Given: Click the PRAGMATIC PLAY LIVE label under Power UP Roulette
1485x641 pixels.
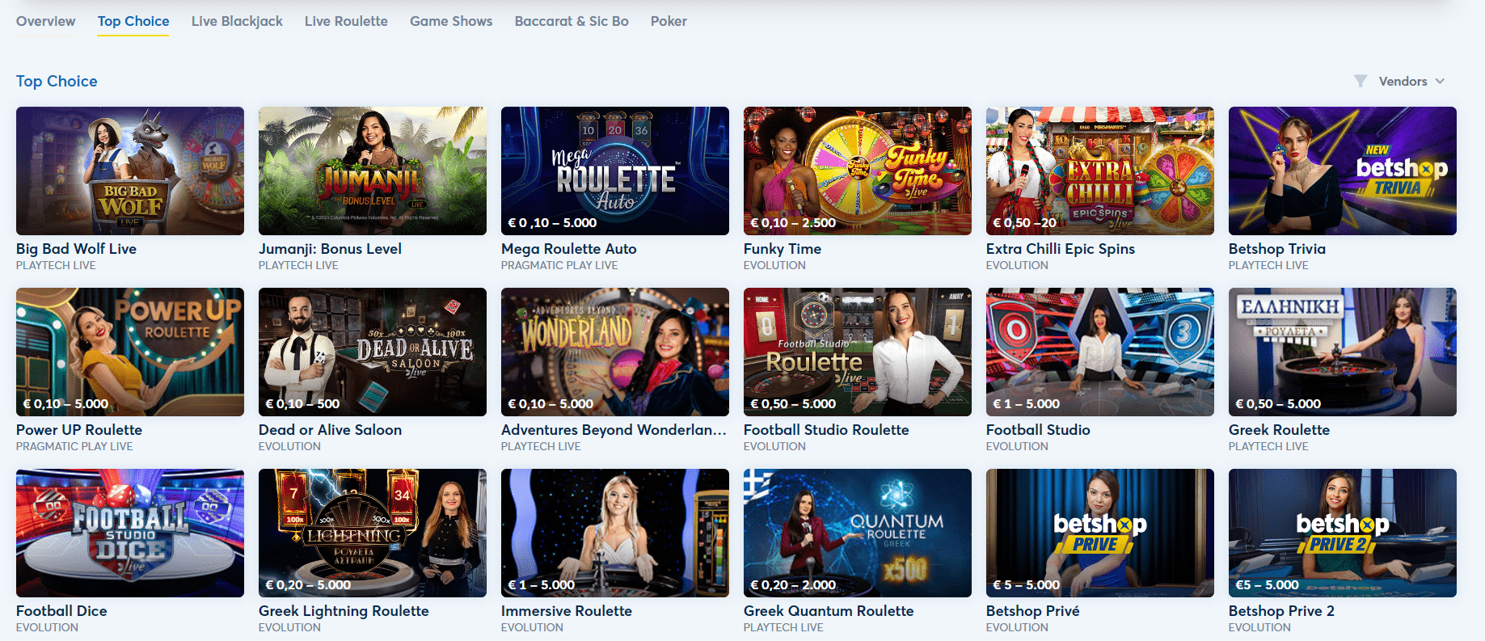Looking at the screenshot, I should click(x=74, y=446).
